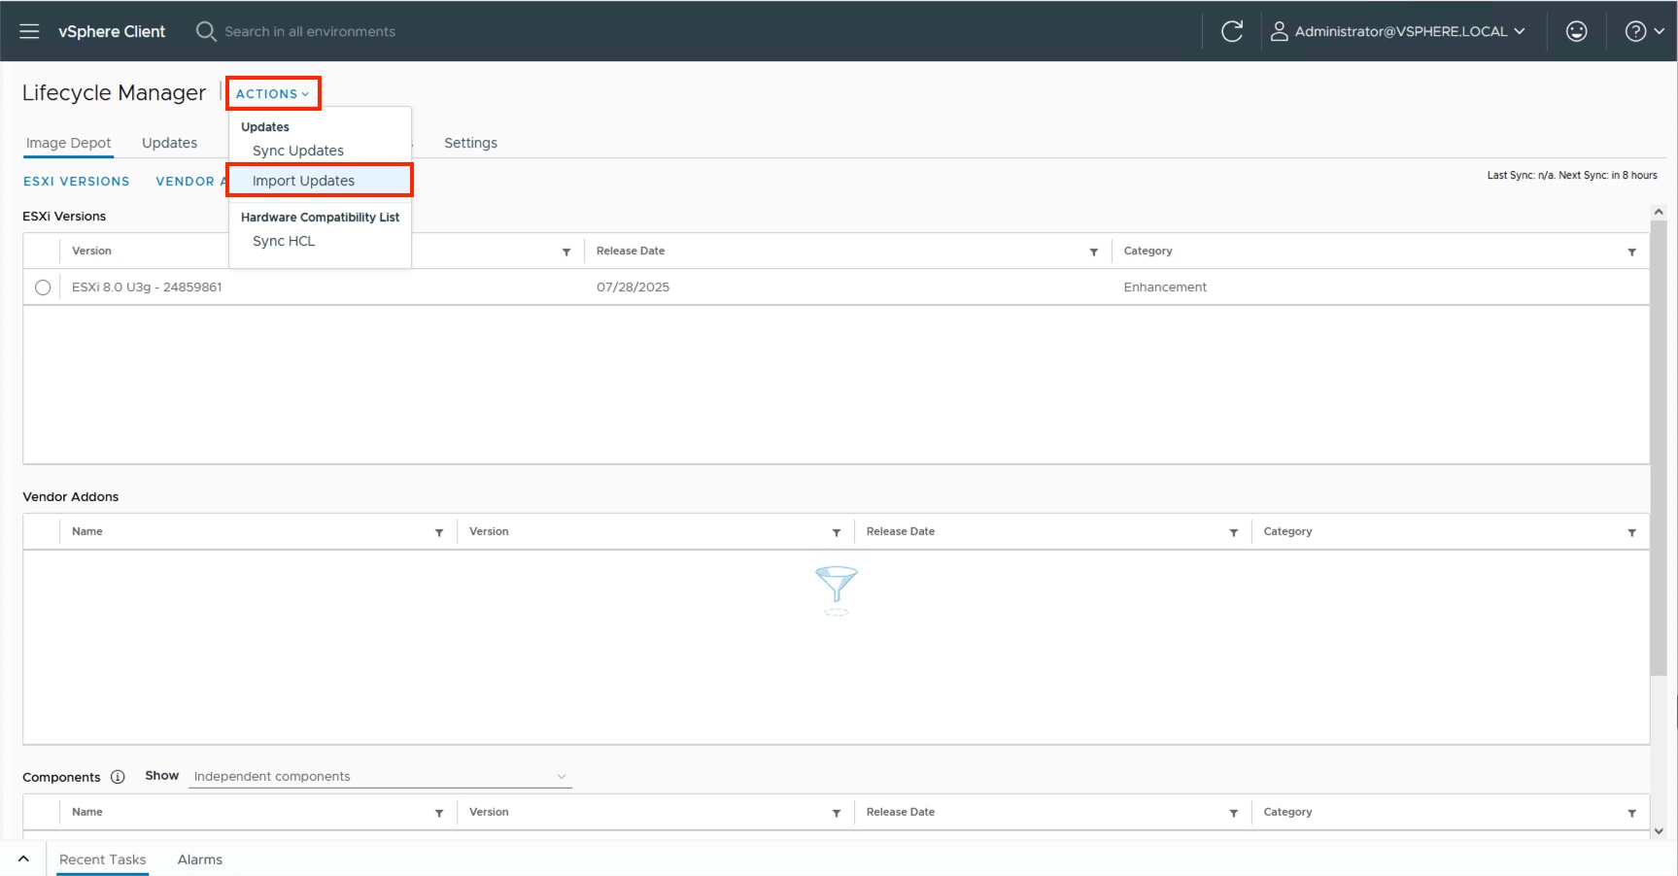The width and height of the screenshot is (1678, 876).
Task: Click the user account icon
Action: click(1280, 31)
